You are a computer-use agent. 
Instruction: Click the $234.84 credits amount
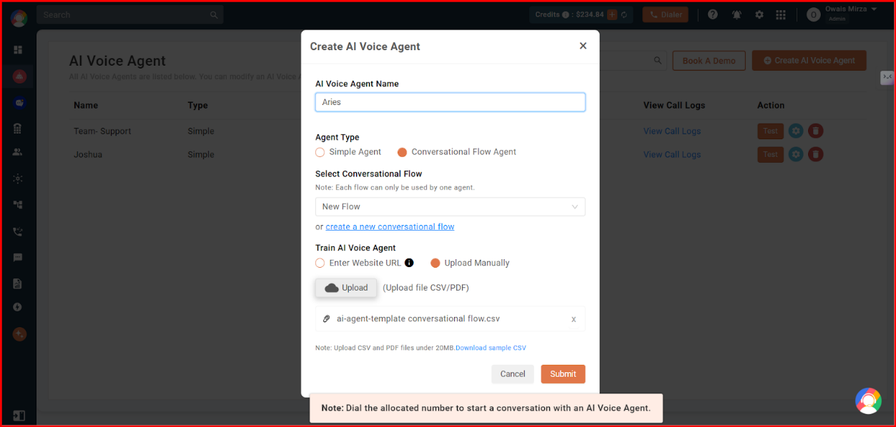(x=589, y=14)
